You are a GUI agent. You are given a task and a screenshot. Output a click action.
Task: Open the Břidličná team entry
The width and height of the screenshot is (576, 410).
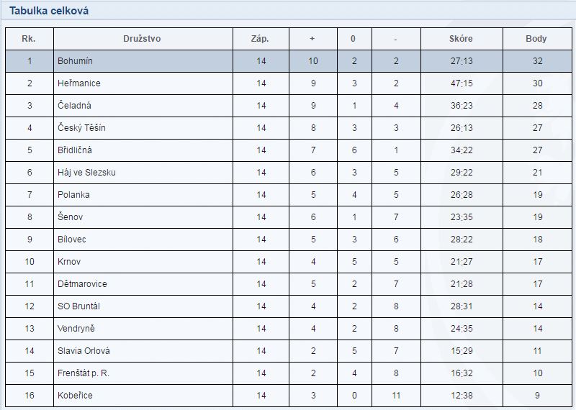point(75,150)
